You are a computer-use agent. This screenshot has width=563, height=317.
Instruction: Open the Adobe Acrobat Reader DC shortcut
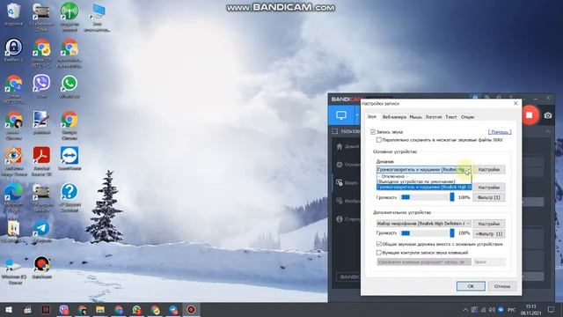[x=41, y=161]
